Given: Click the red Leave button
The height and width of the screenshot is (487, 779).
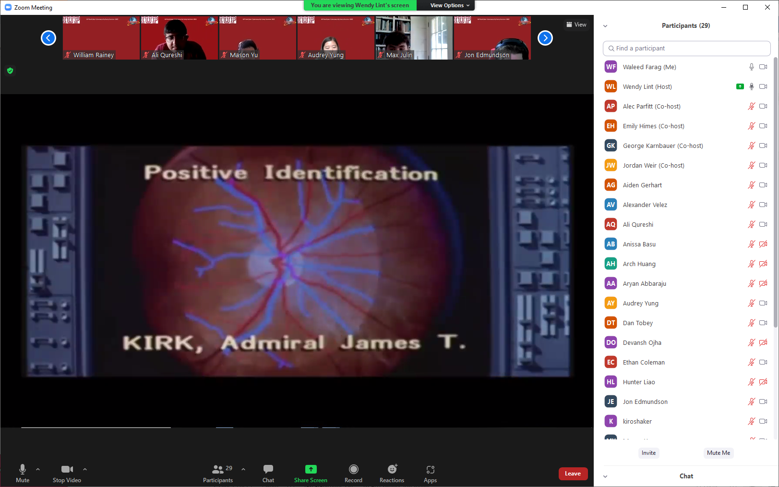Looking at the screenshot, I should point(573,474).
